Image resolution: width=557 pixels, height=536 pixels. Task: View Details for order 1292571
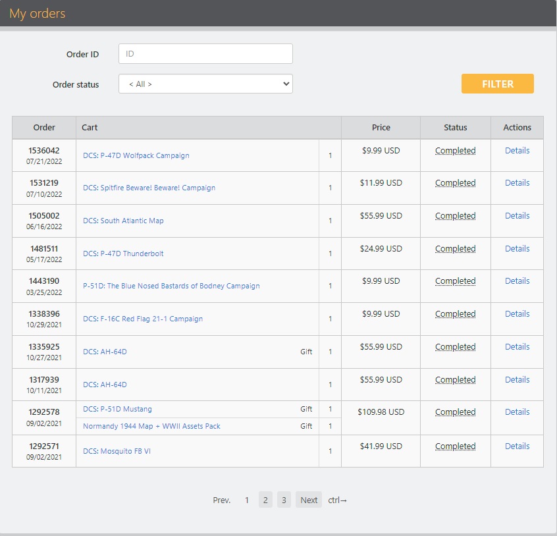[517, 446]
